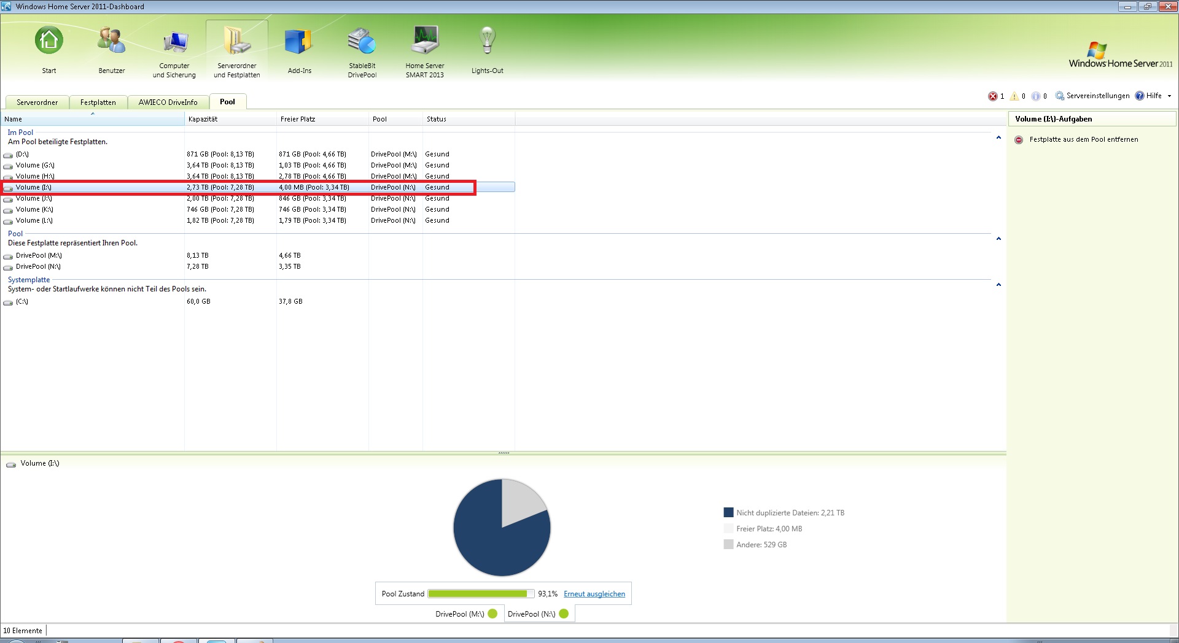Click the 93,1% pool state value

coord(548,594)
